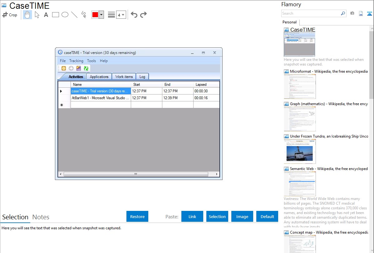Click the paste Selection button

click(x=217, y=217)
